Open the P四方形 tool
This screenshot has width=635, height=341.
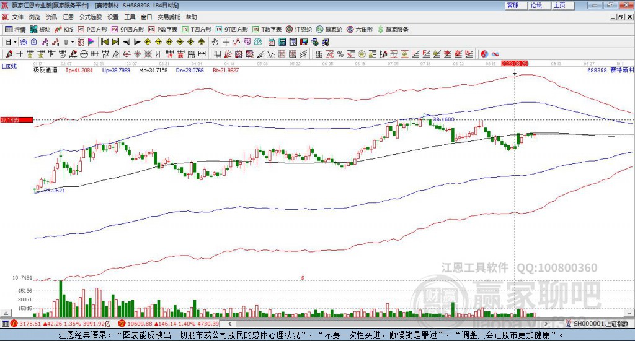coord(92,30)
